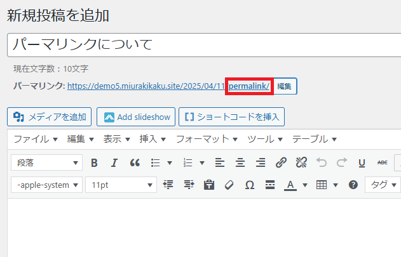The height and width of the screenshot is (257, 401).
Task: Toggle underline formatting
Action: tap(362, 162)
